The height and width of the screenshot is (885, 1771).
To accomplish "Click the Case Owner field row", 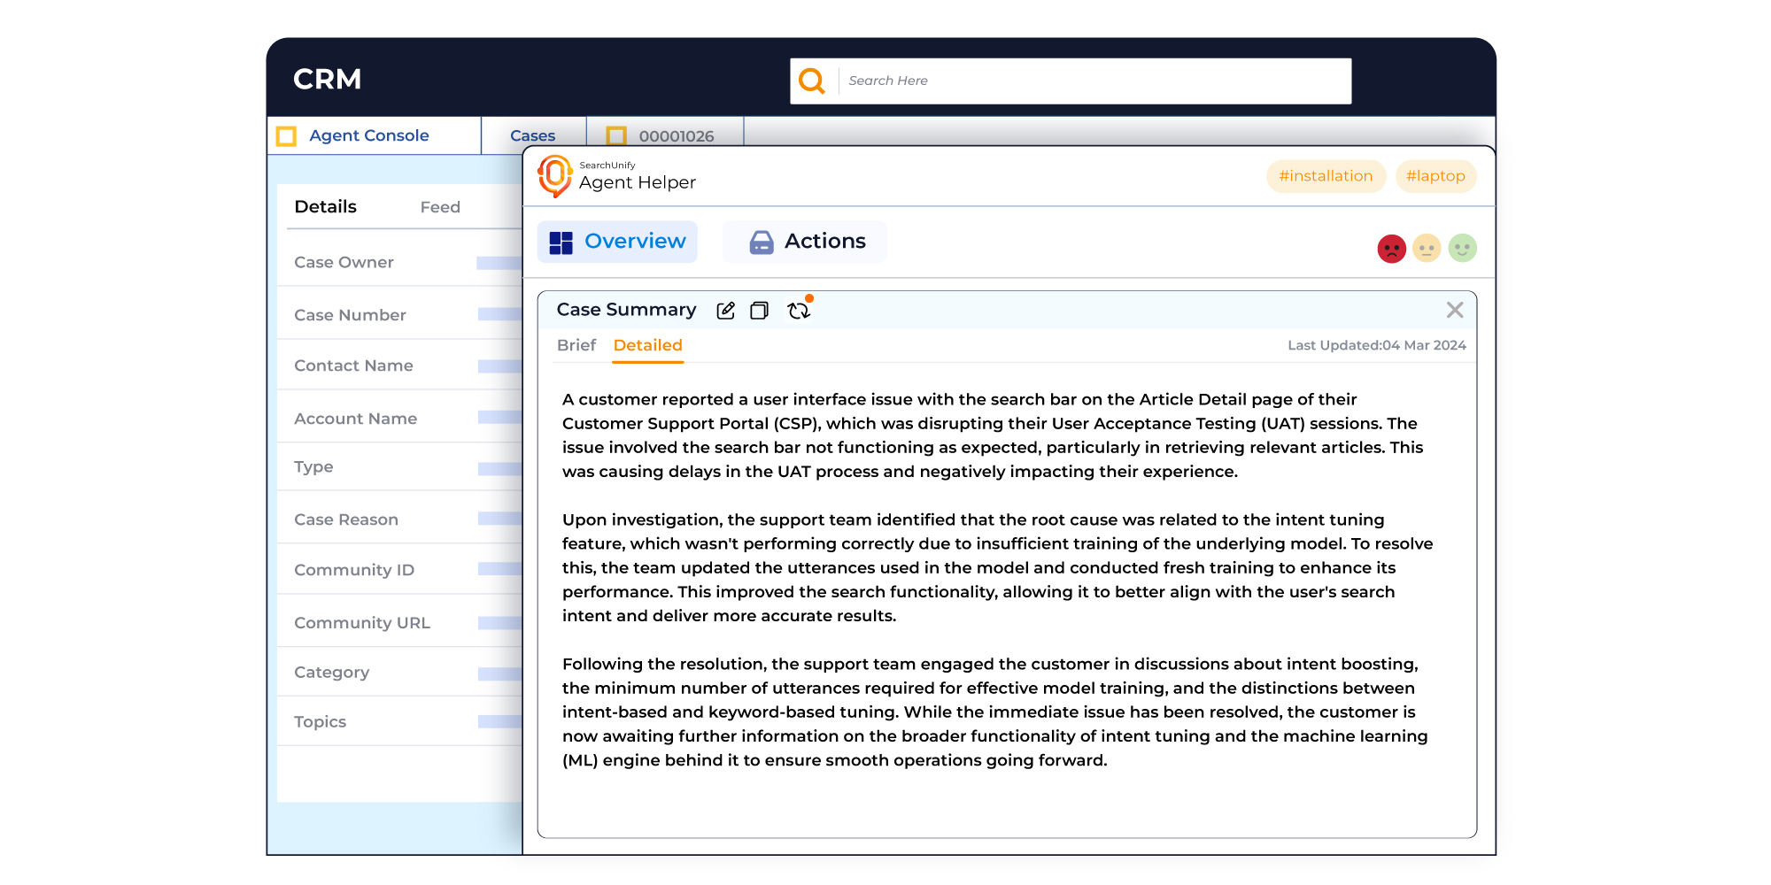I will tap(400, 262).
